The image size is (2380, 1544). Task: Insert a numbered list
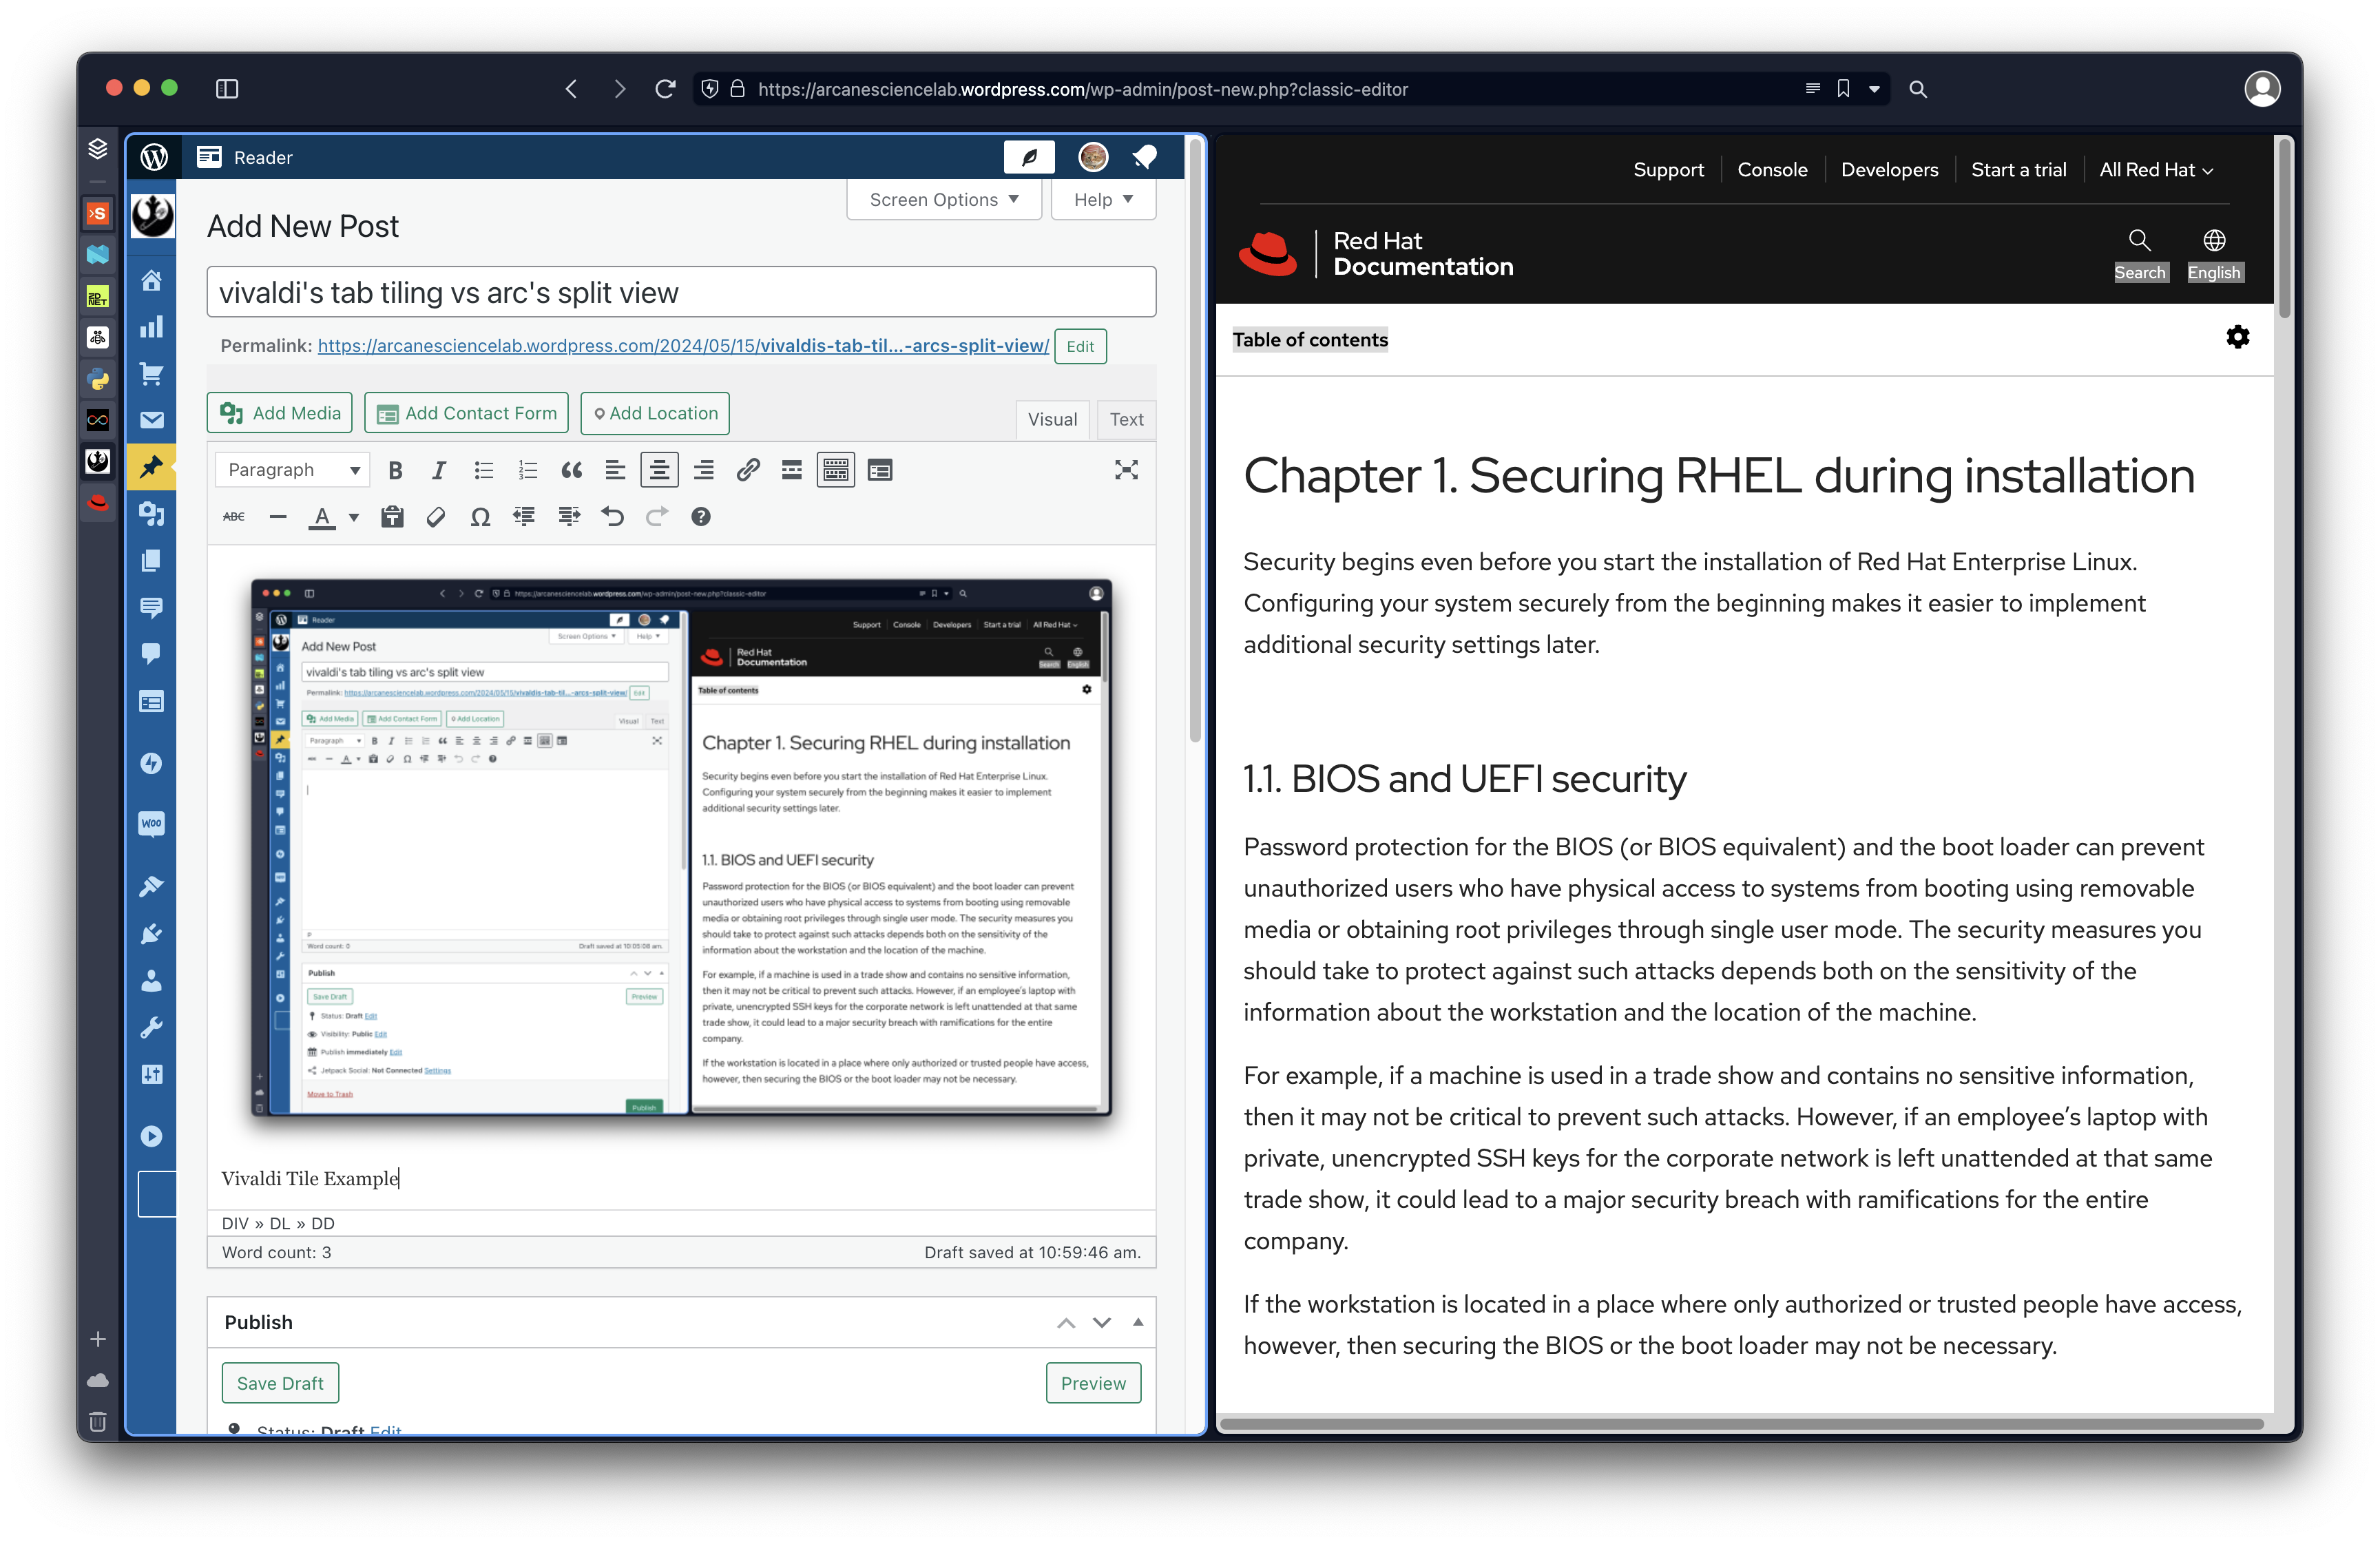527,470
